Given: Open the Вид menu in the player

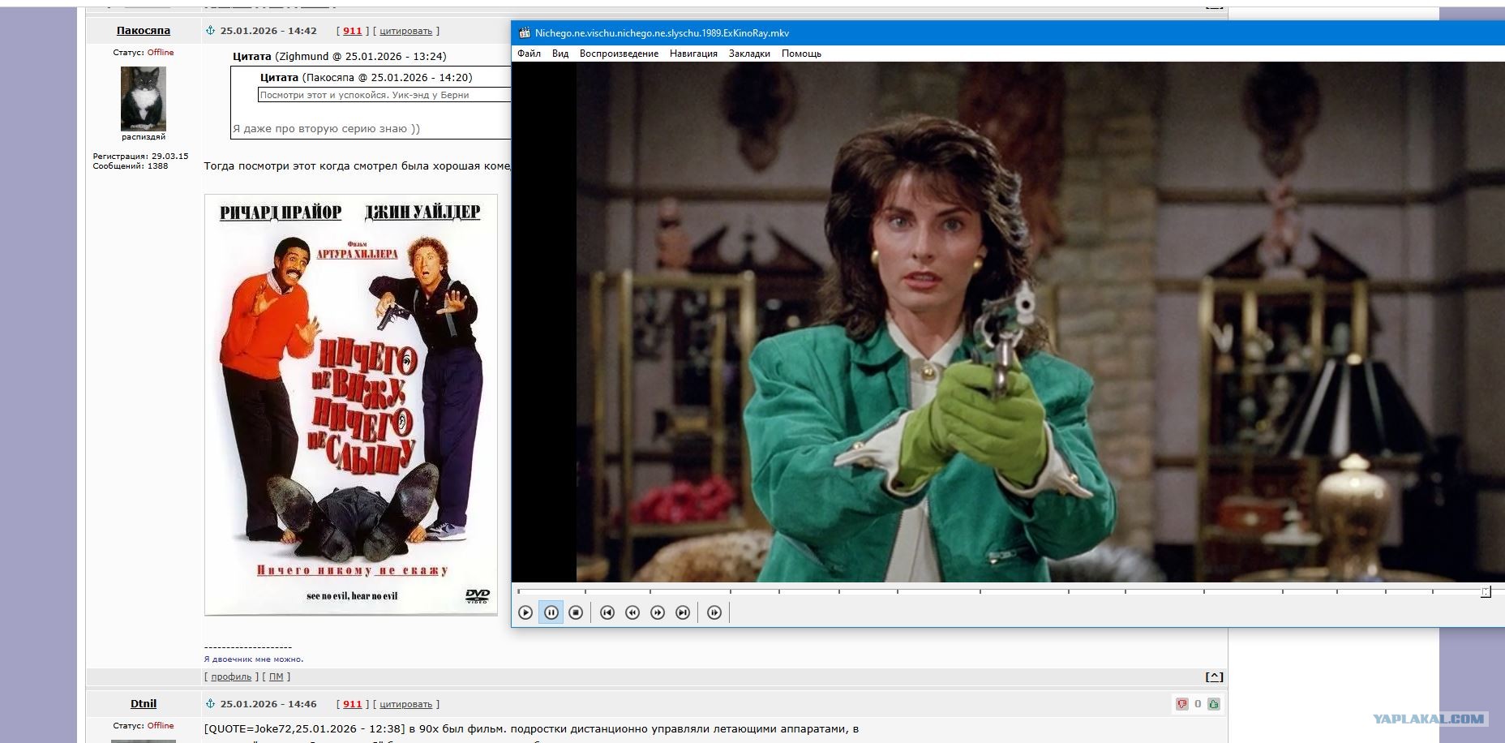Looking at the screenshot, I should (x=560, y=54).
